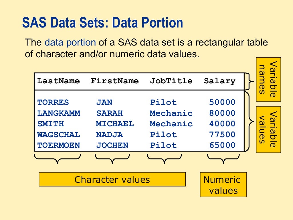
Task: Click the FirstName column header
Action: pyautogui.click(x=115, y=81)
